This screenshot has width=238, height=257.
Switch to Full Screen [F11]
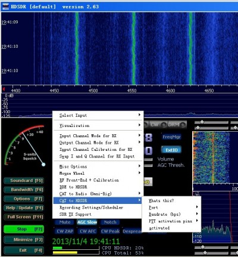24,217
